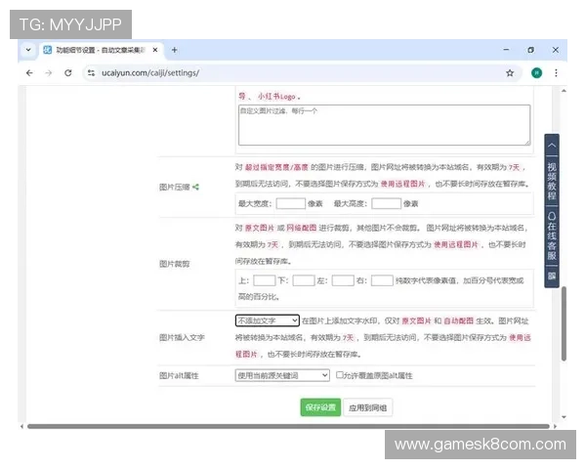The width and height of the screenshot is (586, 469).
Task: Select the 功能细节设置 browser tab
Action: point(101,50)
